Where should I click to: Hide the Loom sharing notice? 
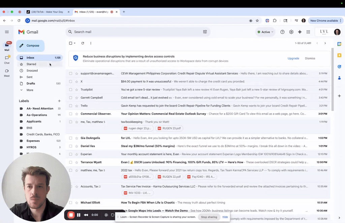(225, 217)
